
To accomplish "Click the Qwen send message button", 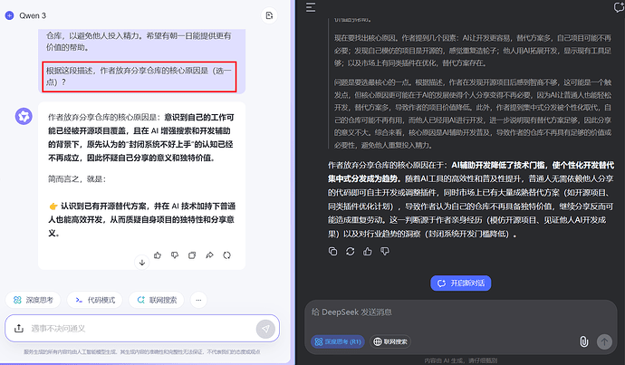I will (265, 329).
